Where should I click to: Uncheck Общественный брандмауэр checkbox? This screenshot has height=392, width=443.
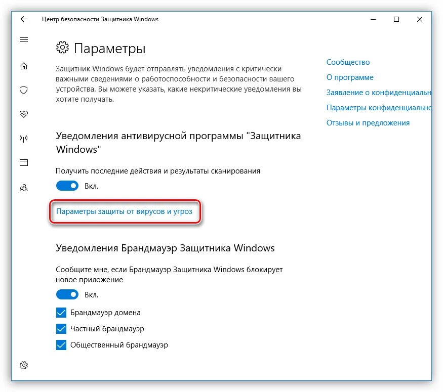pyautogui.click(x=61, y=344)
